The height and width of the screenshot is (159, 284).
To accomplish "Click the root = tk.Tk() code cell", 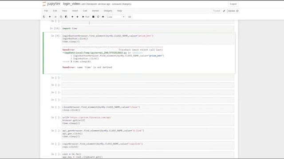I will [x=148, y=155].
